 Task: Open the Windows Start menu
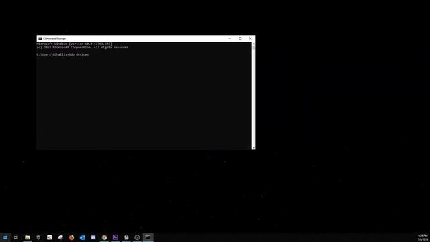(5, 237)
